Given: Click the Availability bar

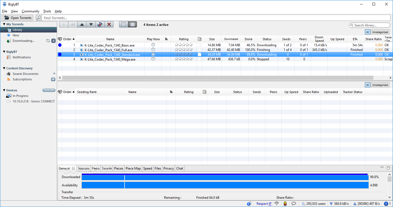Looking at the screenshot, I should tap(225, 185).
